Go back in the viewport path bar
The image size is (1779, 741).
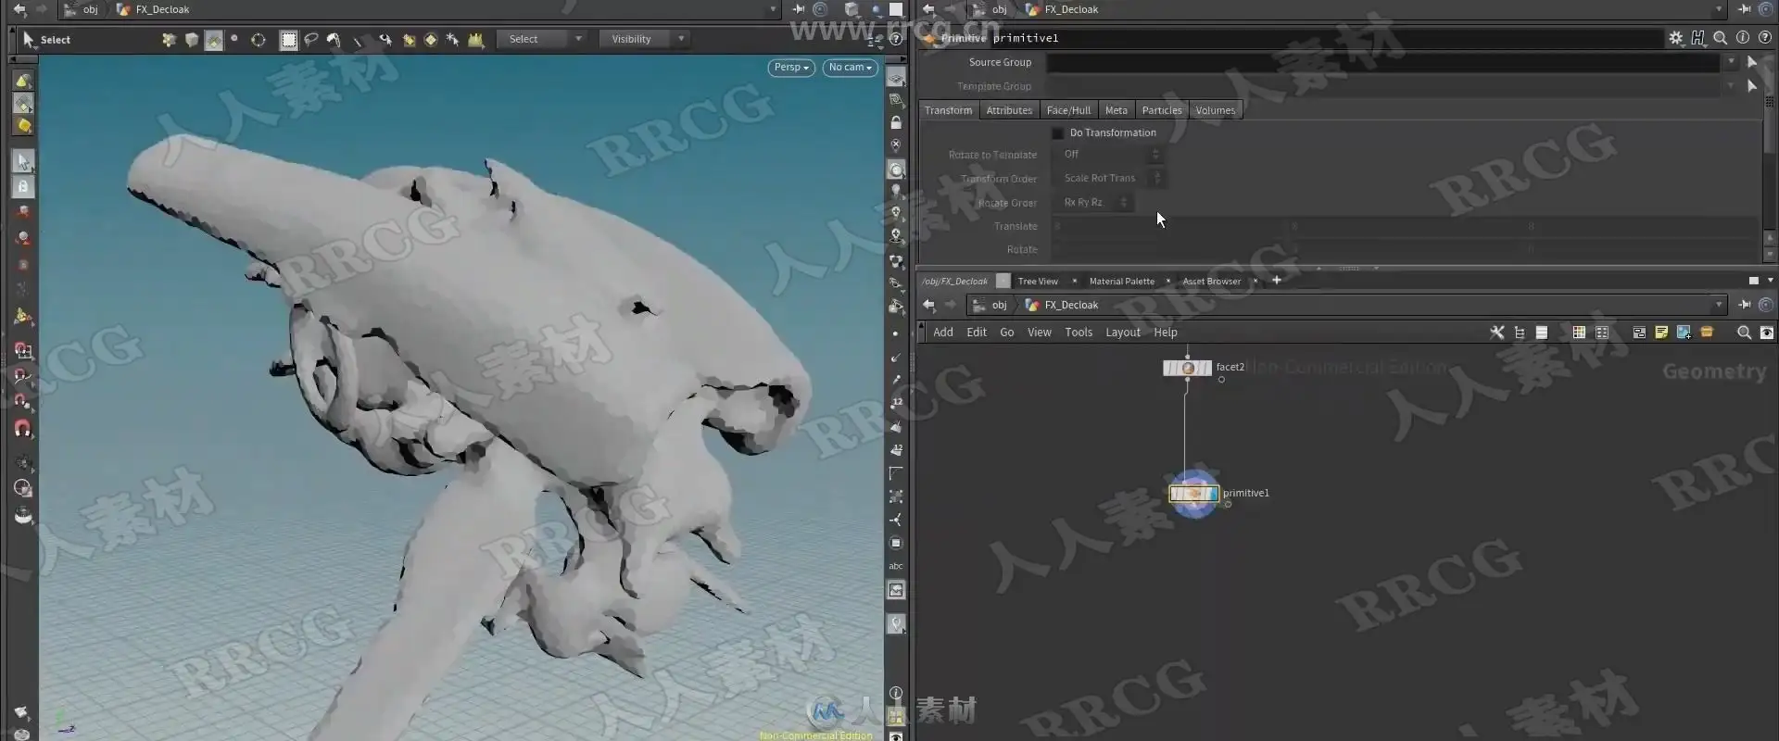pyautogui.click(x=19, y=9)
